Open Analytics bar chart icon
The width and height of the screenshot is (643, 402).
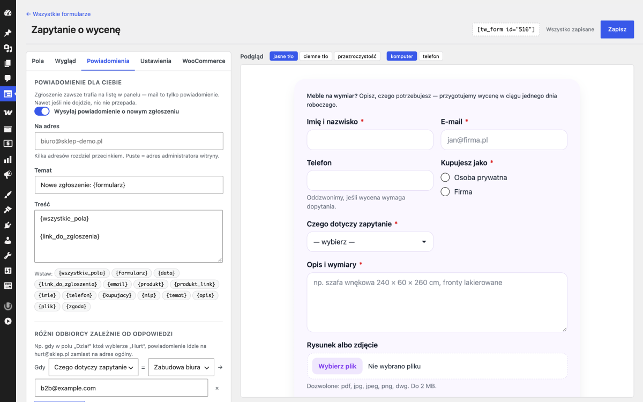(8, 159)
